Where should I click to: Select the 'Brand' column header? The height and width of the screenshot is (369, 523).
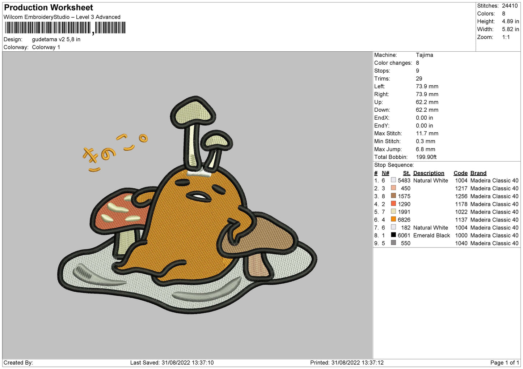pyautogui.click(x=478, y=173)
